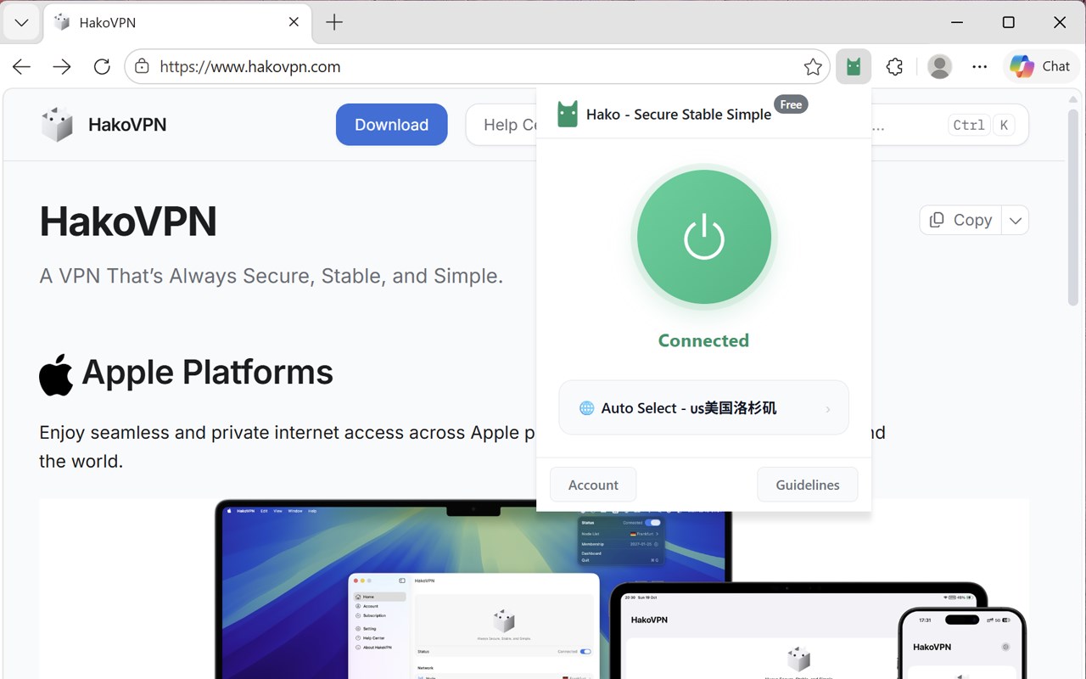
Task: Toggle the VPN connection power button
Action: coord(703,238)
